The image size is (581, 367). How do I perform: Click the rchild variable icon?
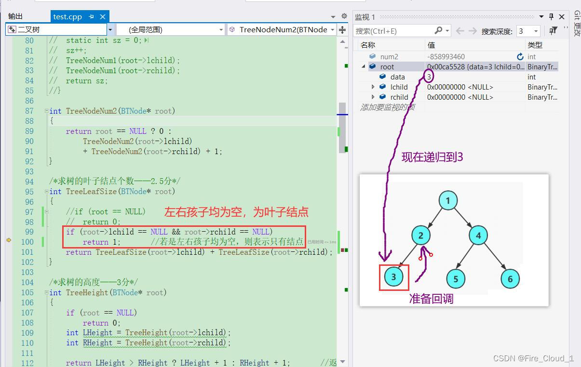coord(383,97)
